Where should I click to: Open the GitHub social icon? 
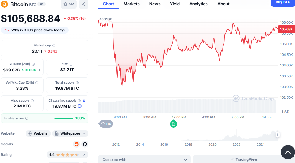pyautogui.click(x=85, y=144)
